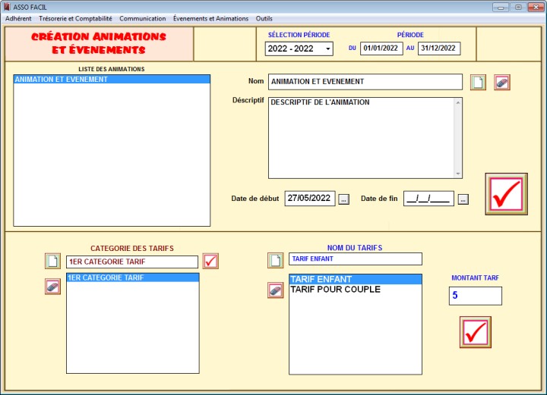The image size is (547, 395).
Task: Click new page icon beside Nom du Tarifs
Action: [x=275, y=260]
